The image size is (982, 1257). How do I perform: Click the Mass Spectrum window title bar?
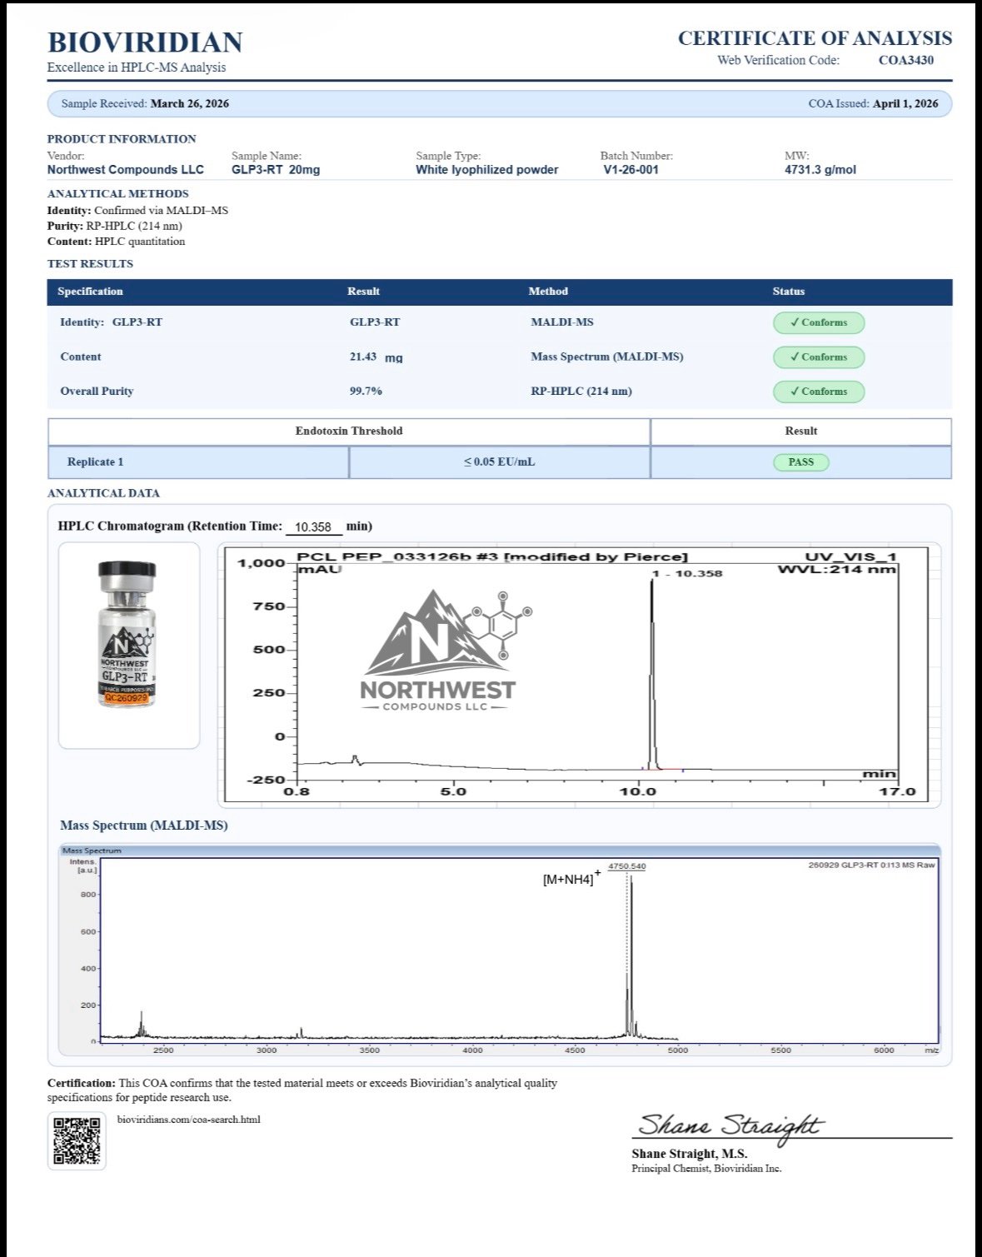point(500,850)
